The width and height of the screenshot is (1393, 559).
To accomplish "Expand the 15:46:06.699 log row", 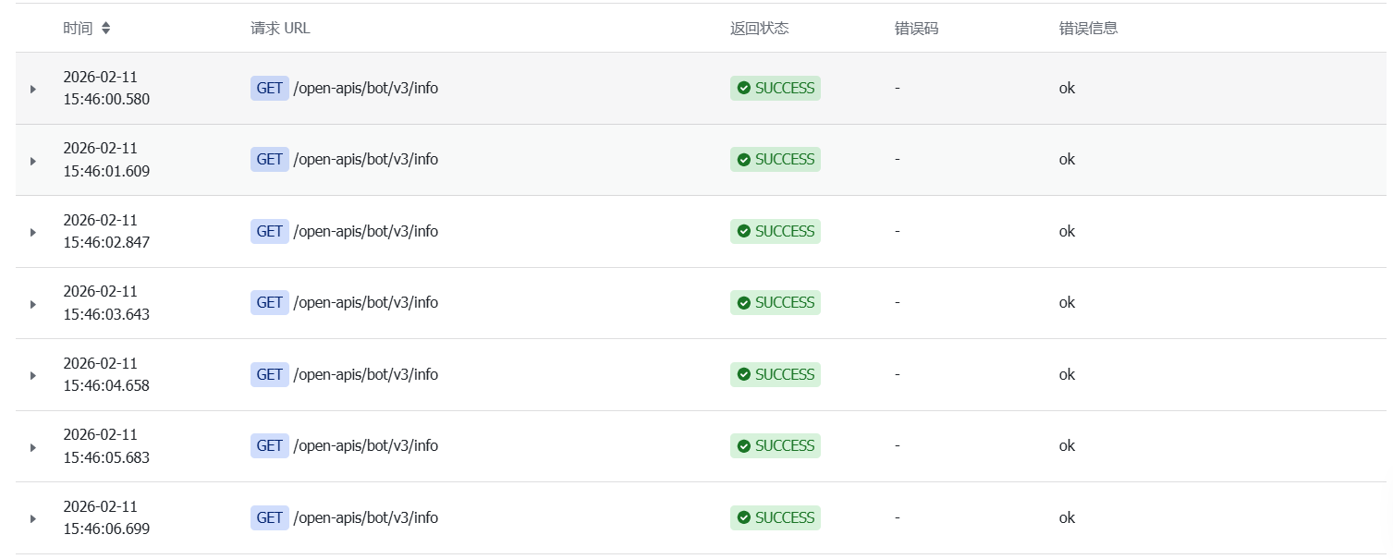I will [33, 518].
